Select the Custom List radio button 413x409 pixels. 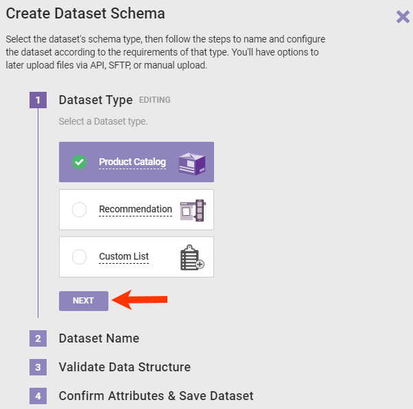(80, 257)
